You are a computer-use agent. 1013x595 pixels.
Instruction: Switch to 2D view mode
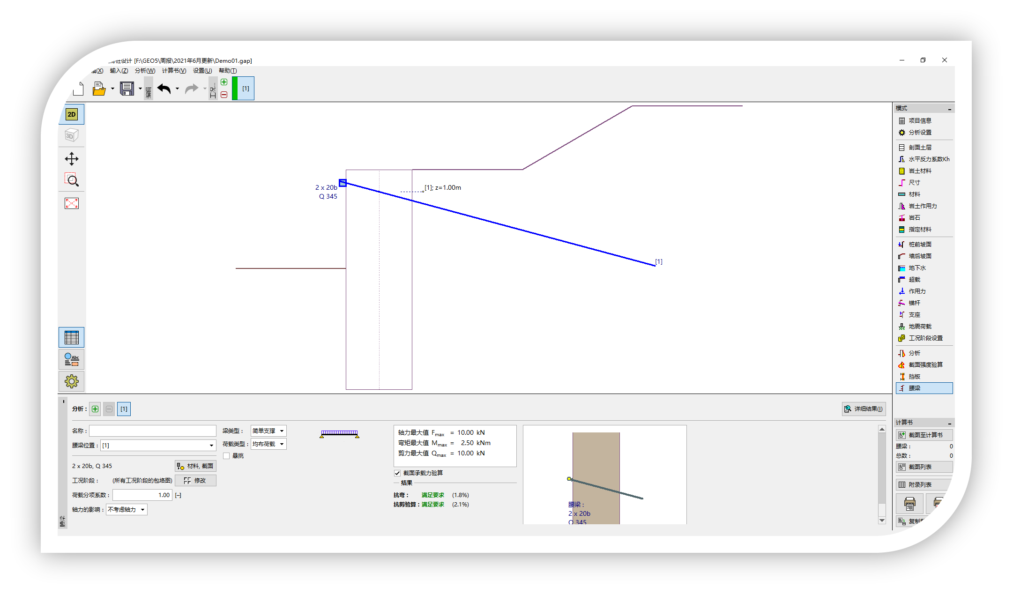point(72,114)
